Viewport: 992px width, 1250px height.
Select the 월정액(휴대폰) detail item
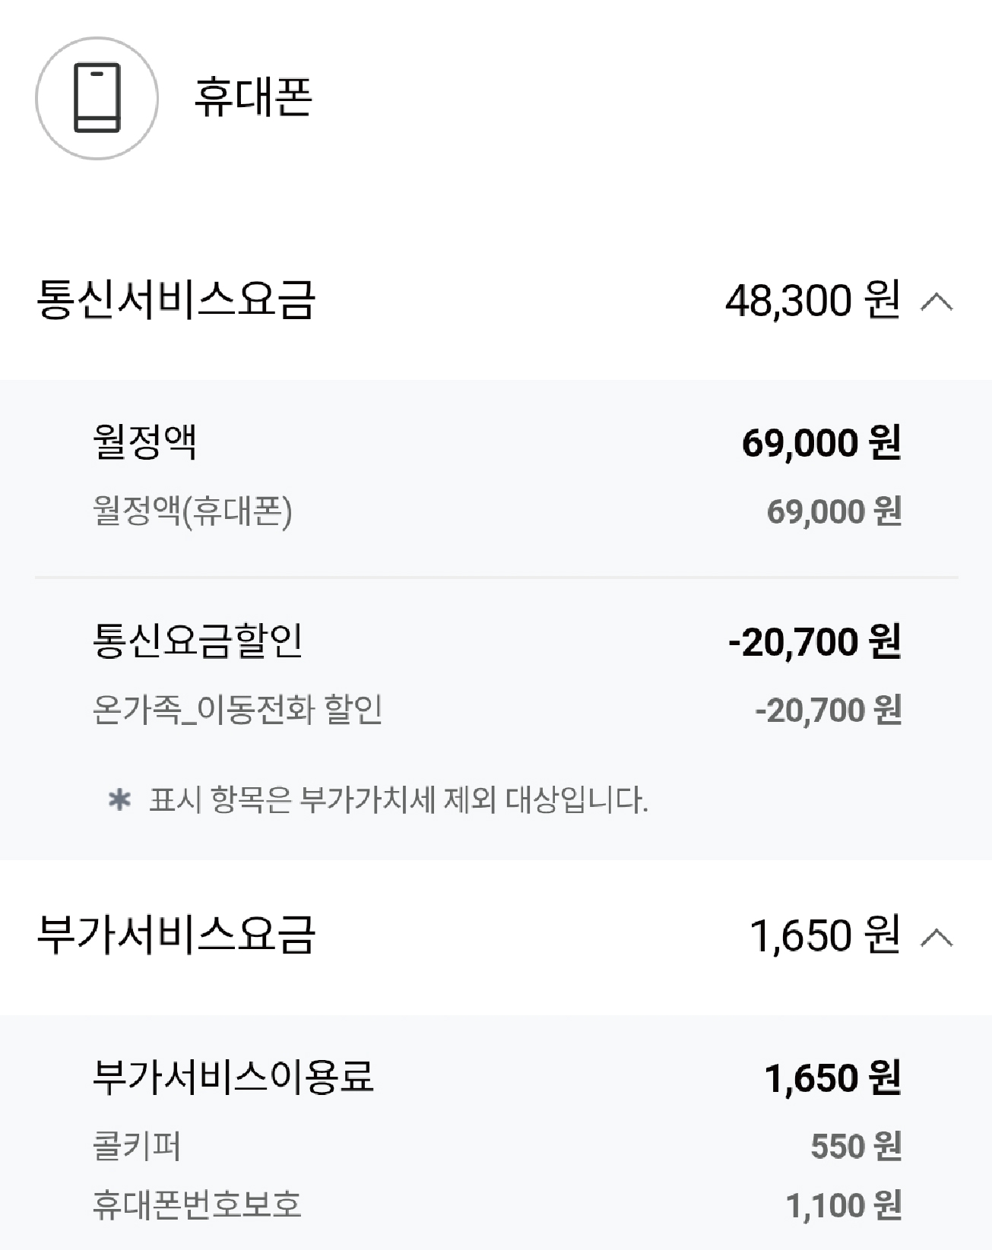(192, 511)
